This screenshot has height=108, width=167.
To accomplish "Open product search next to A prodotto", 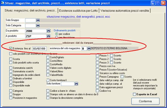I will pyautogui.click(x=49, y=36).
